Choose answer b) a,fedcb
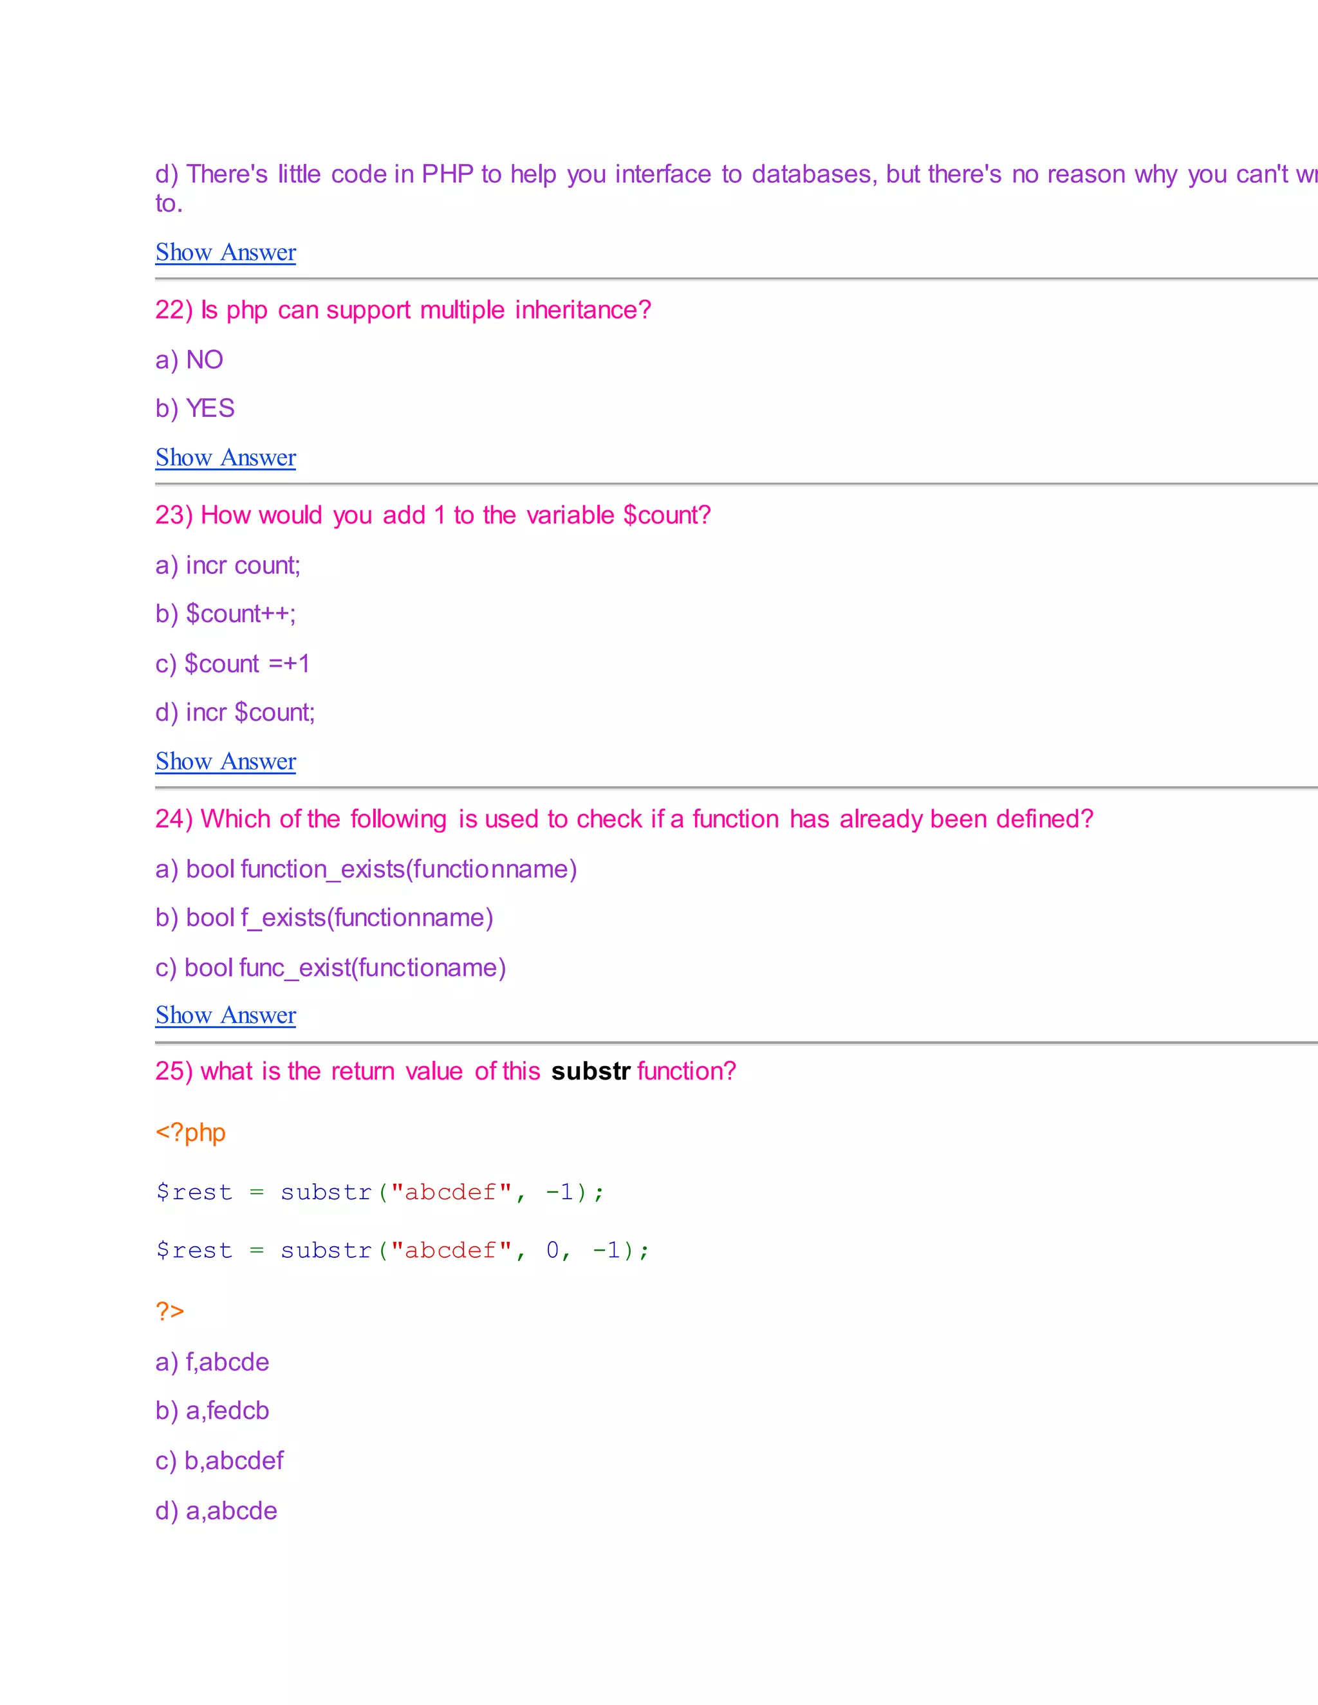This screenshot has width=1318, height=1705. click(x=212, y=1412)
